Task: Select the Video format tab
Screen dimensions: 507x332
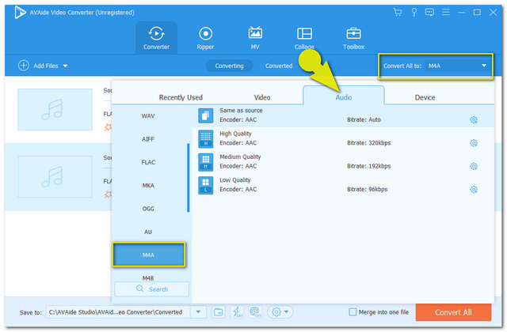Action: click(x=262, y=97)
